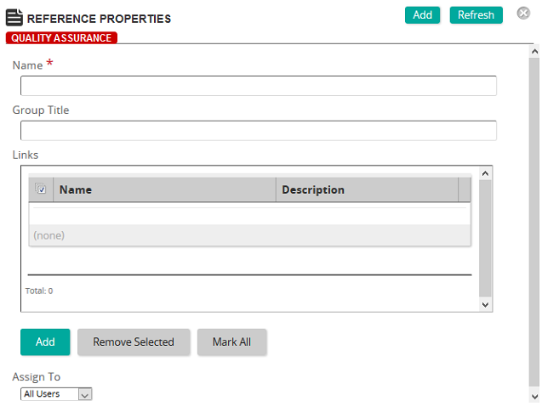Focus the Group Title input field

coord(259,131)
